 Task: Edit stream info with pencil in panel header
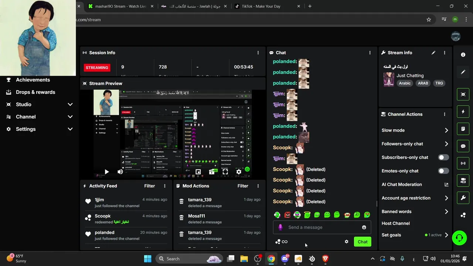pos(433,53)
